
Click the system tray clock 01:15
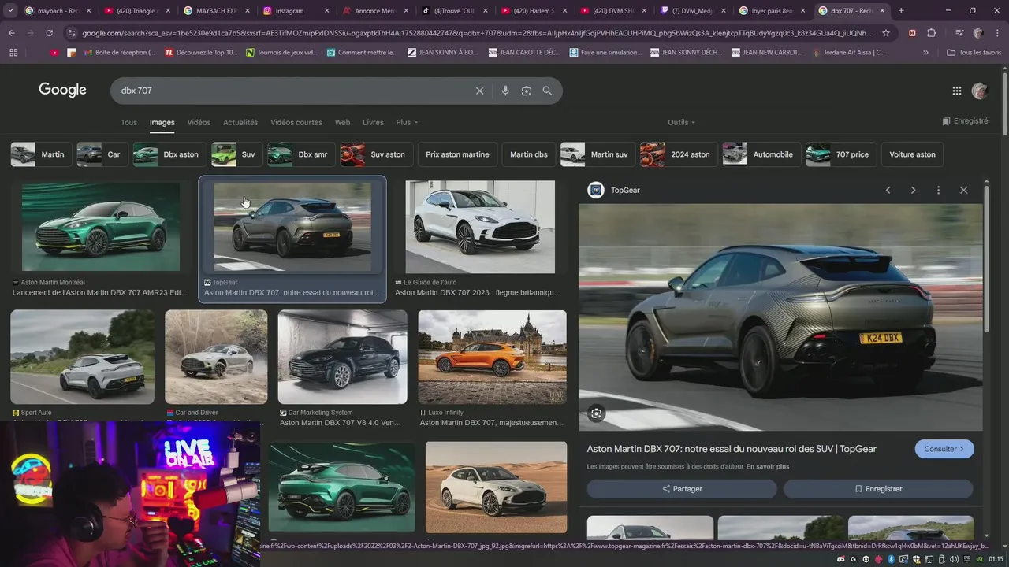click(x=996, y=558)
